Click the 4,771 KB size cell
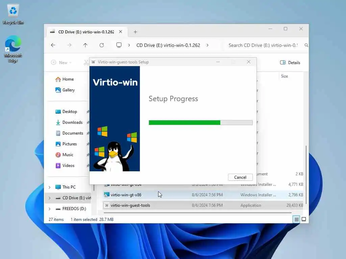 (296, 184)
